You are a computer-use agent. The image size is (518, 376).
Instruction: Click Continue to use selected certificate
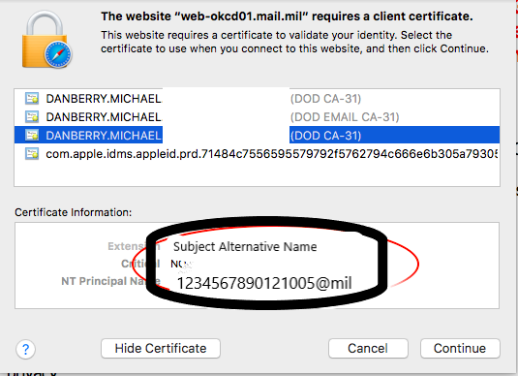pyautogui.click(x=460, y=348)
